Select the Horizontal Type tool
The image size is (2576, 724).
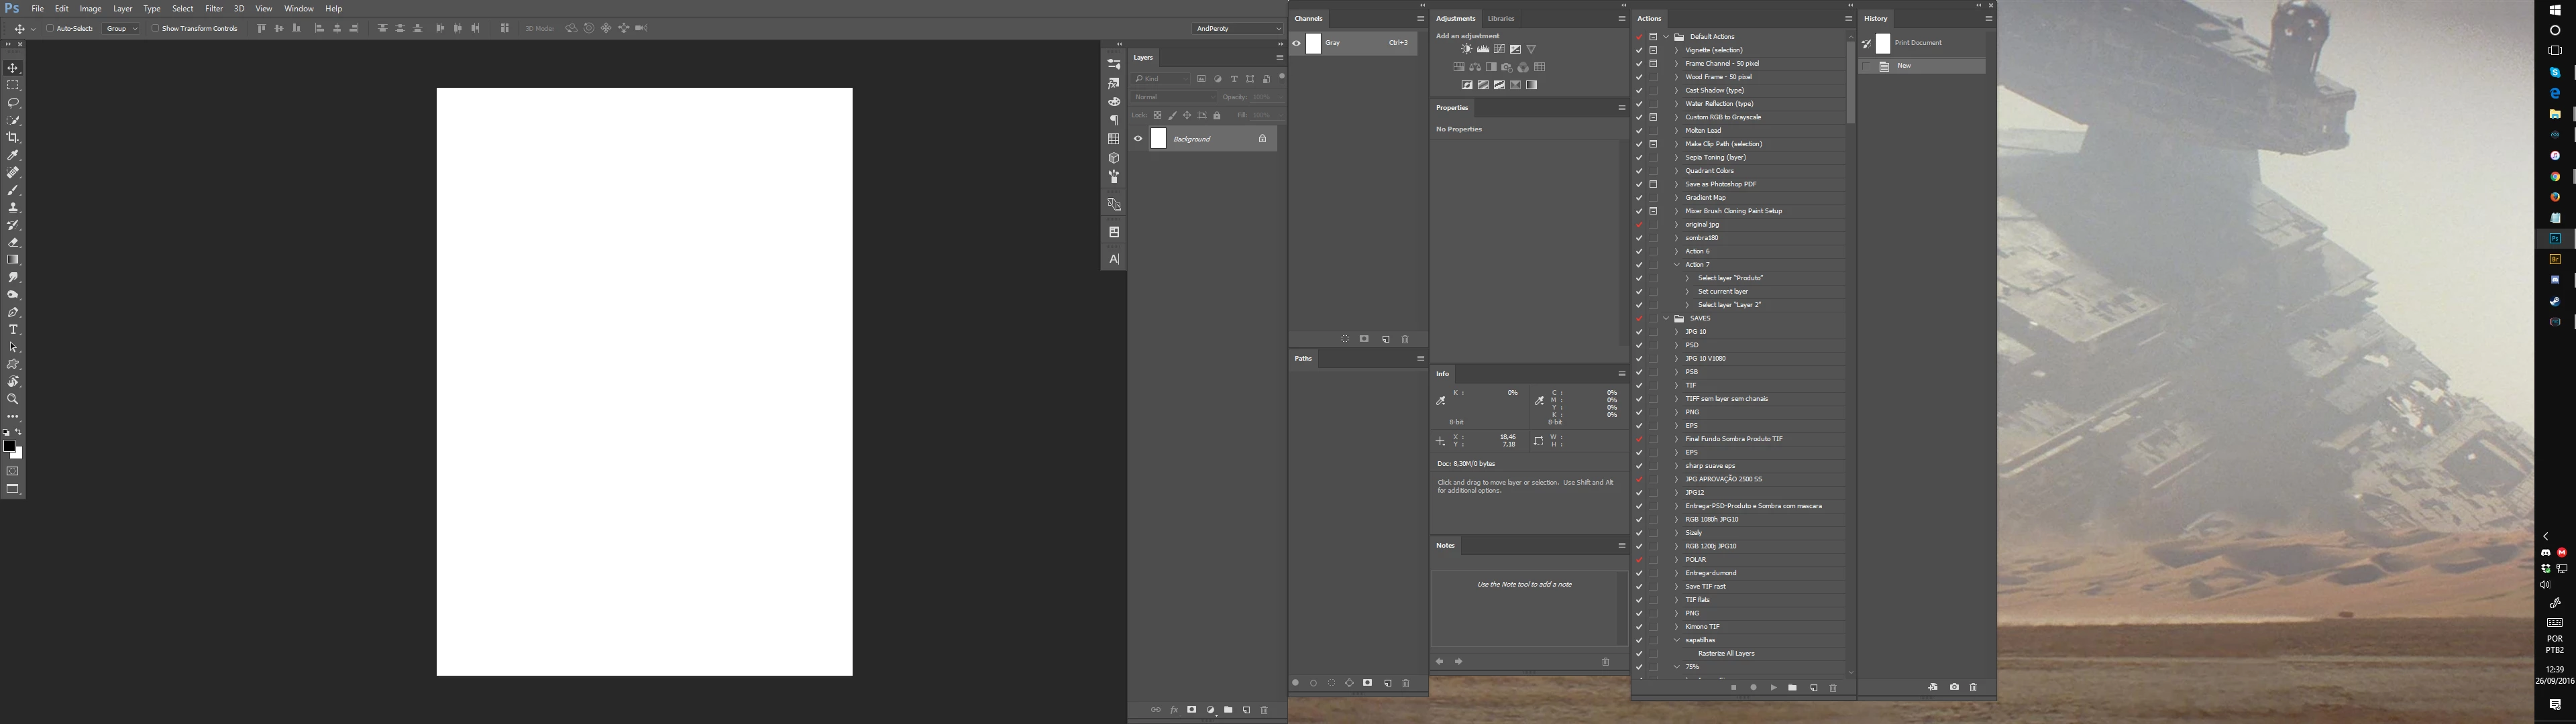pyautogui.click(x=13, y=330)
